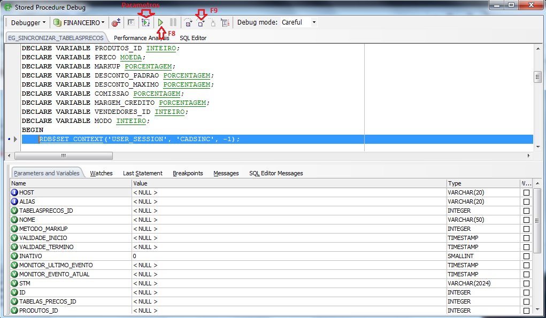Open the input parameters form icon
The width and height of the screenshot is (546, 318).
[145, 22]
